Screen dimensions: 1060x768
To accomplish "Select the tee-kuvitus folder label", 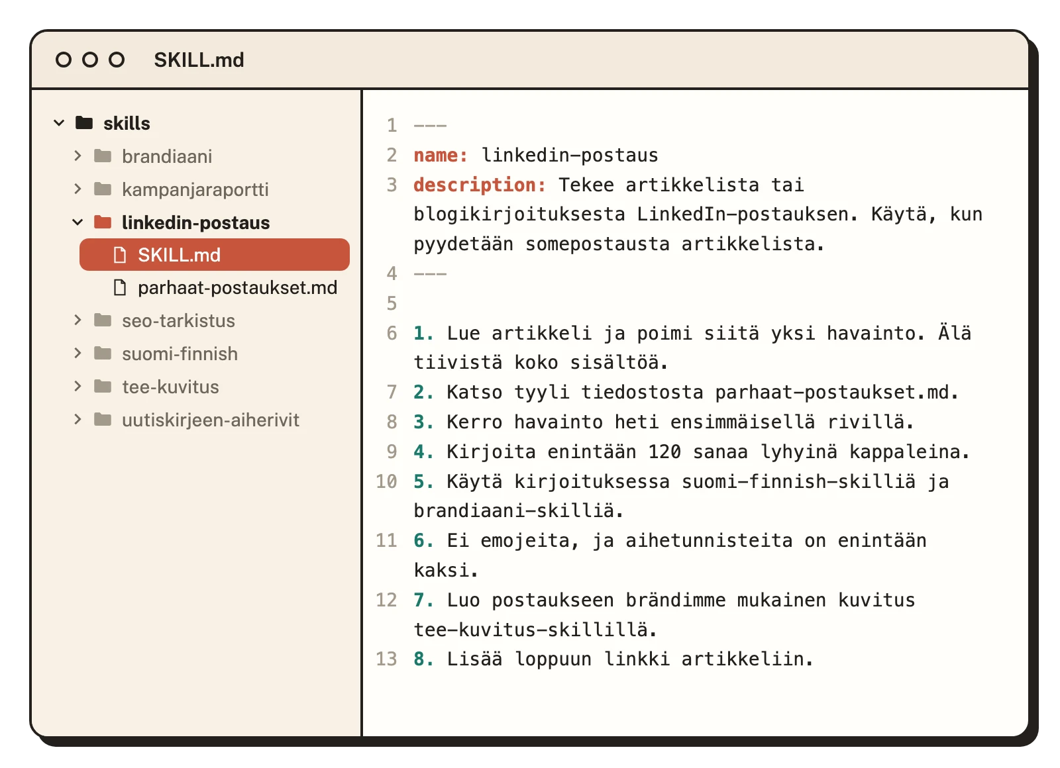I will pyautogui.click(x=170, y=387).
